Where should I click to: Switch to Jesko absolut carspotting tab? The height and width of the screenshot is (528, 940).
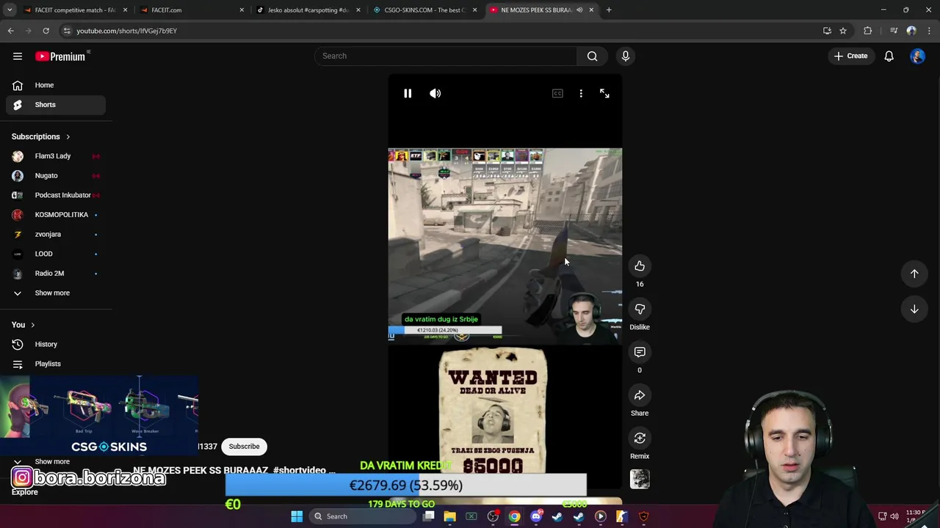[x=307, y=10]
